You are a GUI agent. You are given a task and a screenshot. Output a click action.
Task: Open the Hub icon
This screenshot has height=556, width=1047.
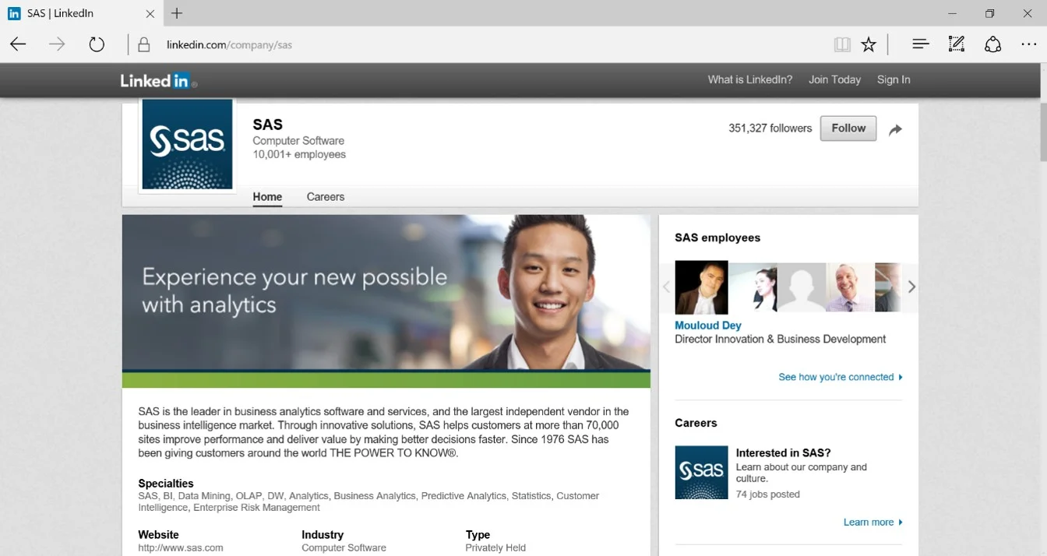click(x=920, y=44)
